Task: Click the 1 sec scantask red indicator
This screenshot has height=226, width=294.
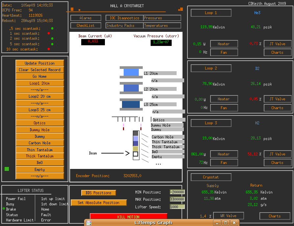Action: (49, 33)
